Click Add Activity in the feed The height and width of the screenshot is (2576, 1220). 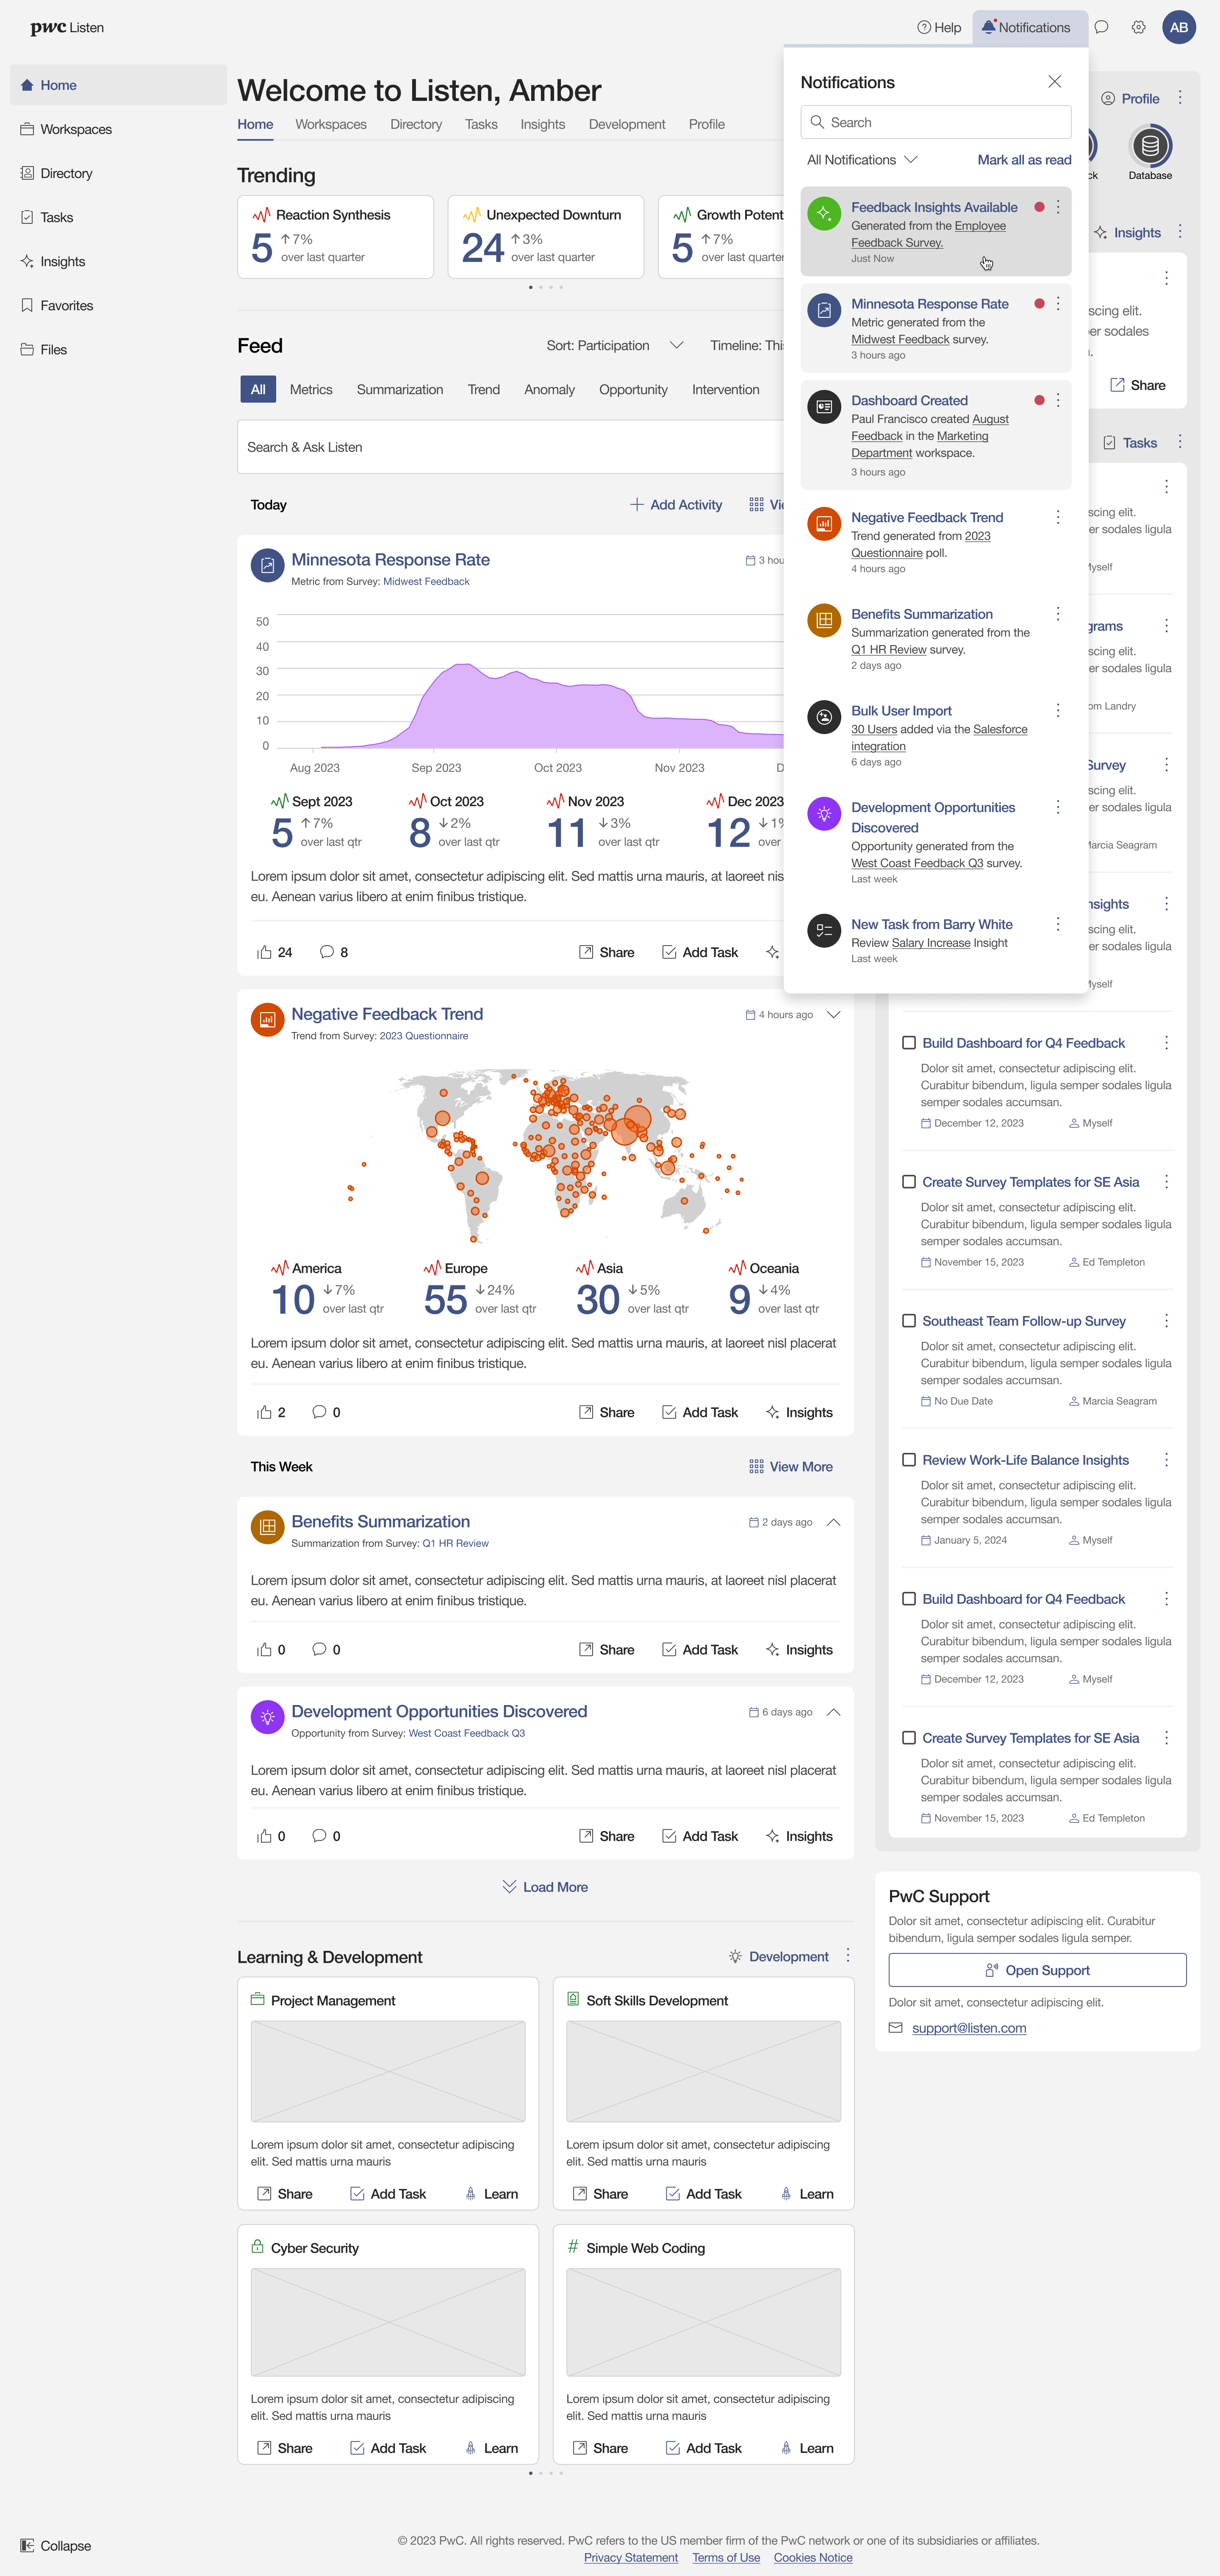677,505
